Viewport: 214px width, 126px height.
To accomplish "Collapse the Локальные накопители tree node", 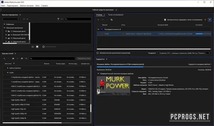I will pyautogui.click(x=4, y=28).
